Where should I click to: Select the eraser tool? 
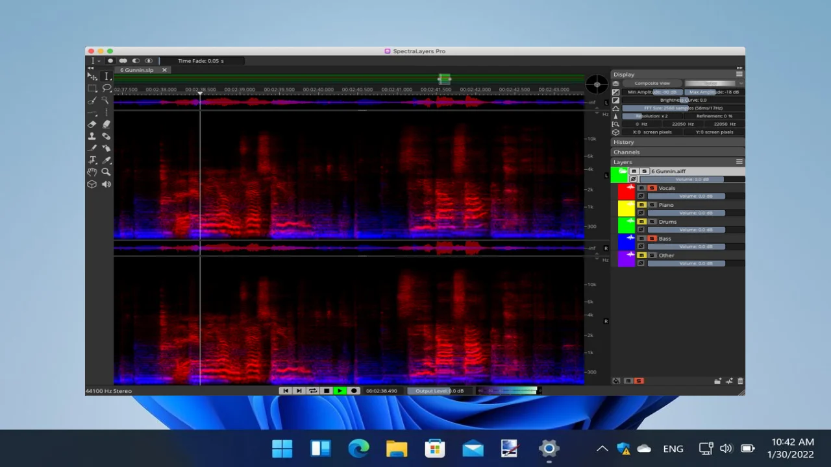pos(92,124)
